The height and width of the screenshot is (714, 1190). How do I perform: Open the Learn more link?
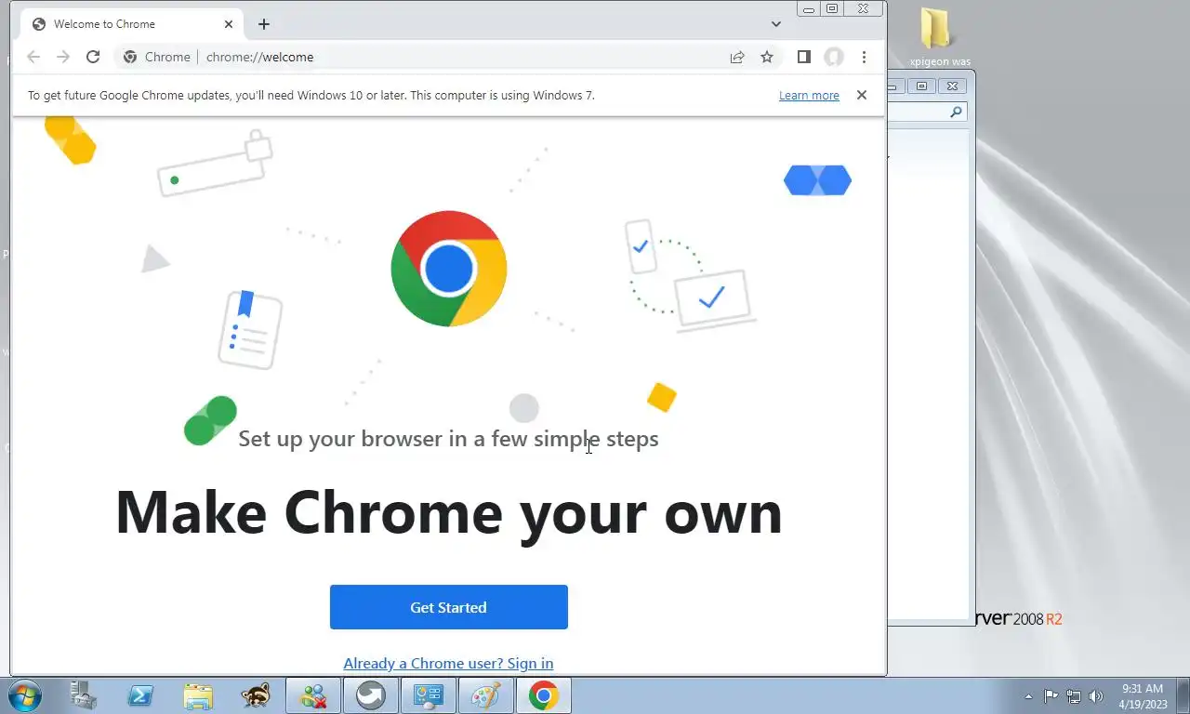click(x=809, y=96)
